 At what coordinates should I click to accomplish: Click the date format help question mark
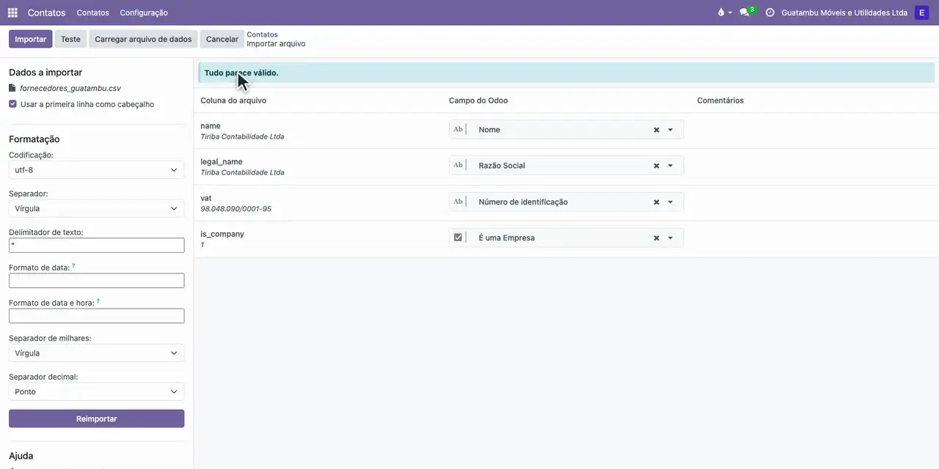click(x=73, y=266)
